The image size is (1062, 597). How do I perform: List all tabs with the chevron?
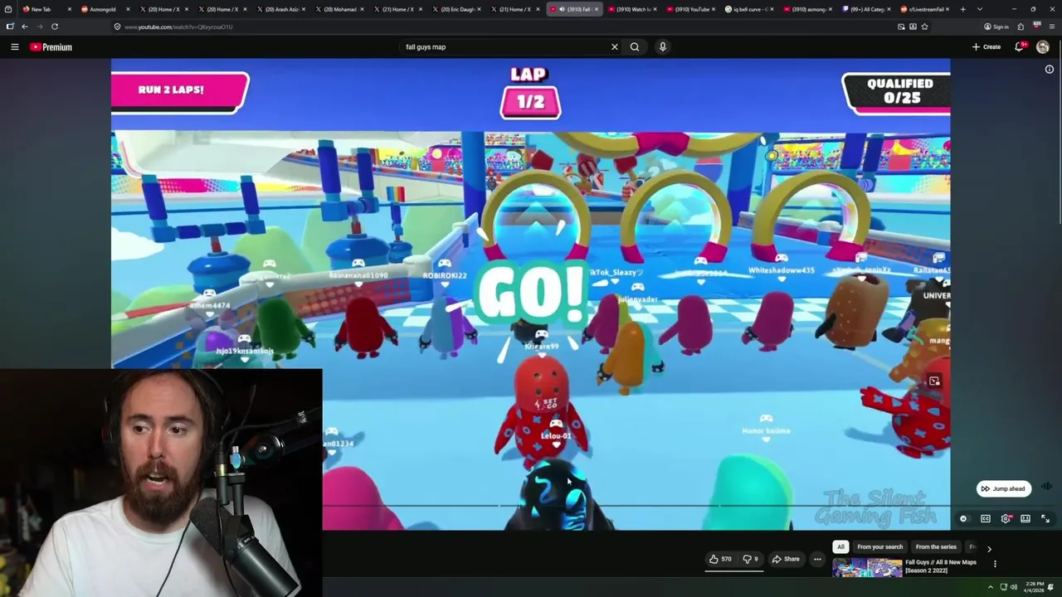click(979, 9)
